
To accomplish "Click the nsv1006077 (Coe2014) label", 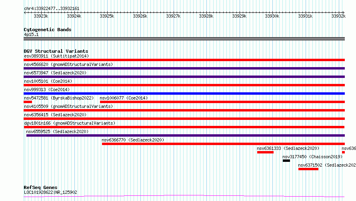I will click(124, 98).
